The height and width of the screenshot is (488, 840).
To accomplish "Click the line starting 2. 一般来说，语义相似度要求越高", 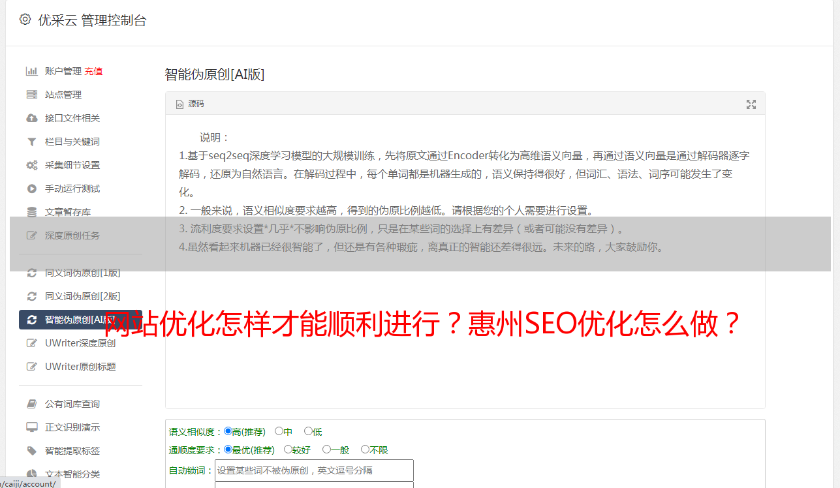I will 386,211.
